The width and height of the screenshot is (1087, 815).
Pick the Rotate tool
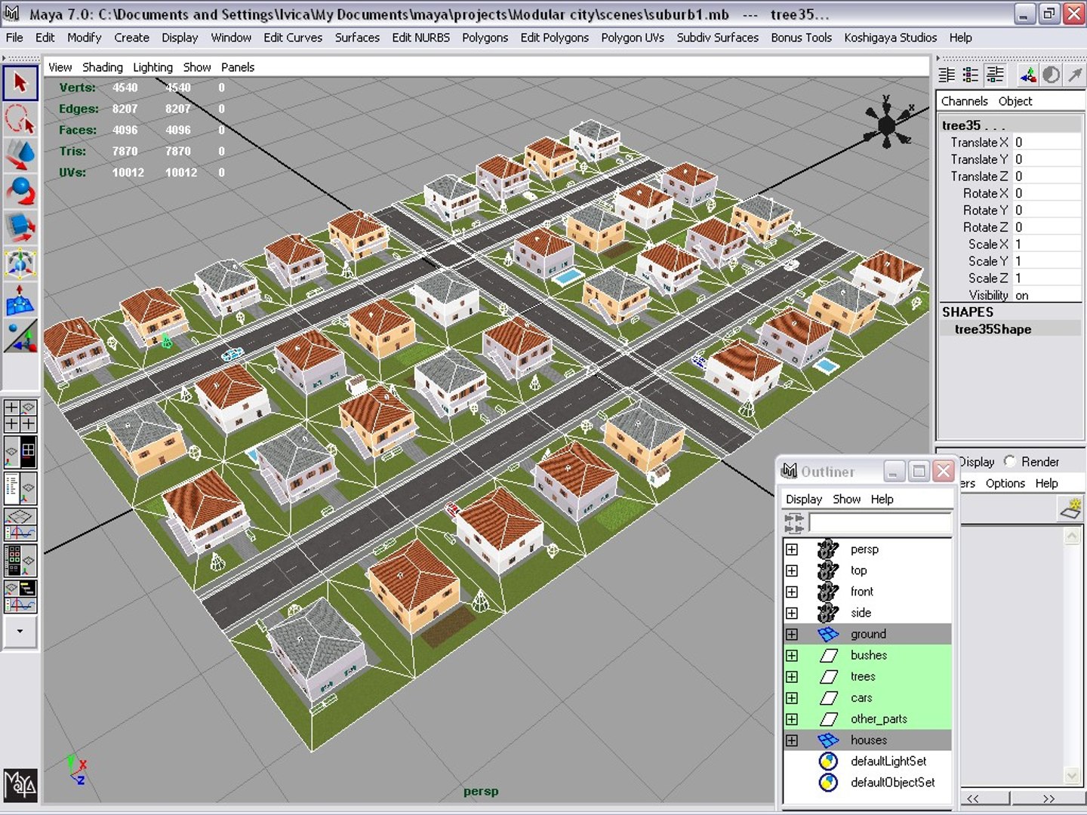pos(20,192)
